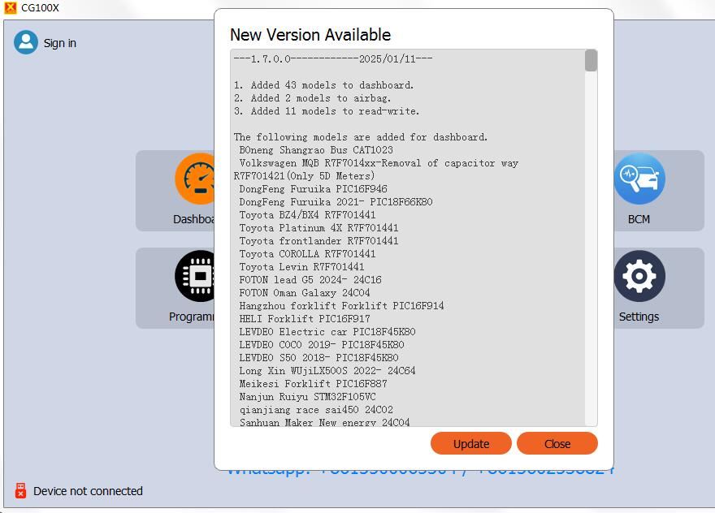Click 'LEVDEO COCO 2019- PIC18F45K80' entry
This screenshot has height=513, width=715.
click(322, 345)
